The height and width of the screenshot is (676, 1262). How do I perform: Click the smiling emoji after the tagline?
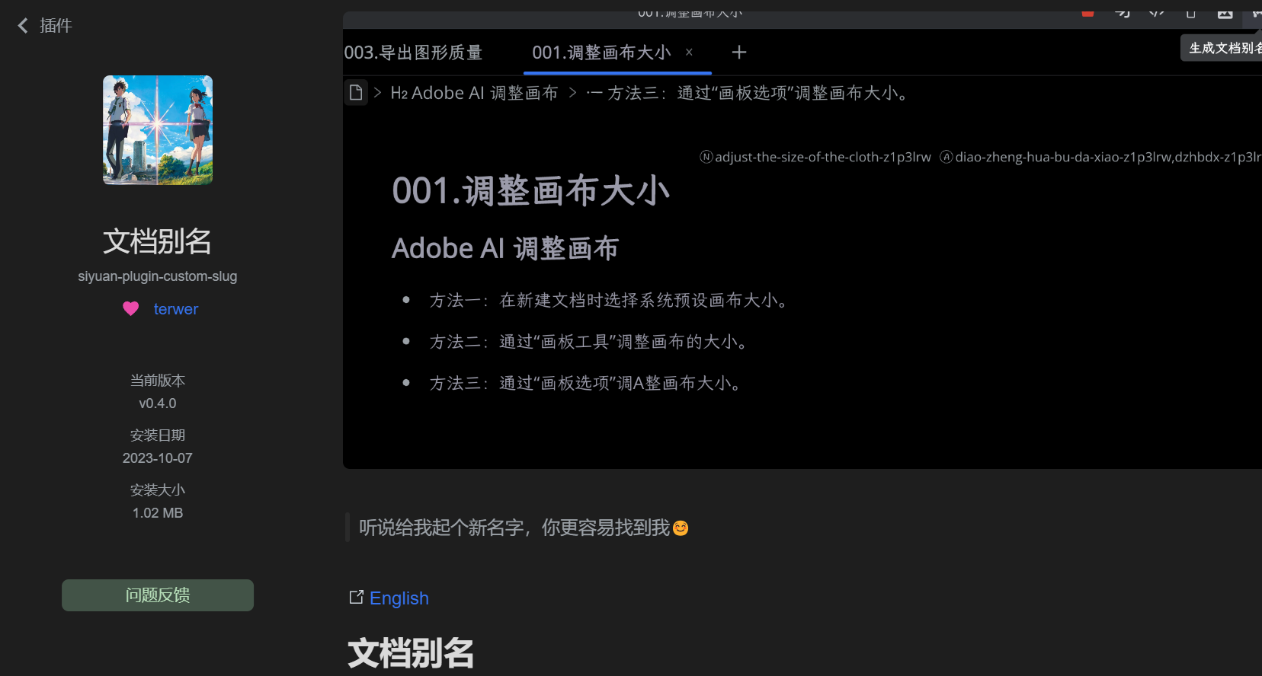[681, 528]
